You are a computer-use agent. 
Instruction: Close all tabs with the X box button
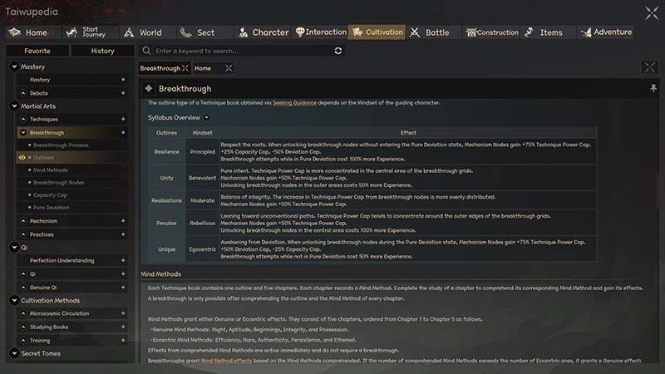pyautogui.click(x=649, y=67)
